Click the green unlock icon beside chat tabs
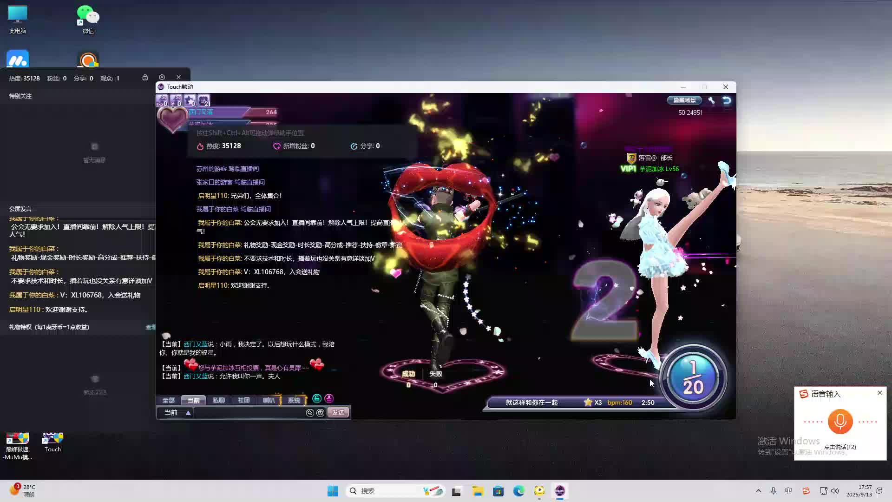 tap(317, 398)
